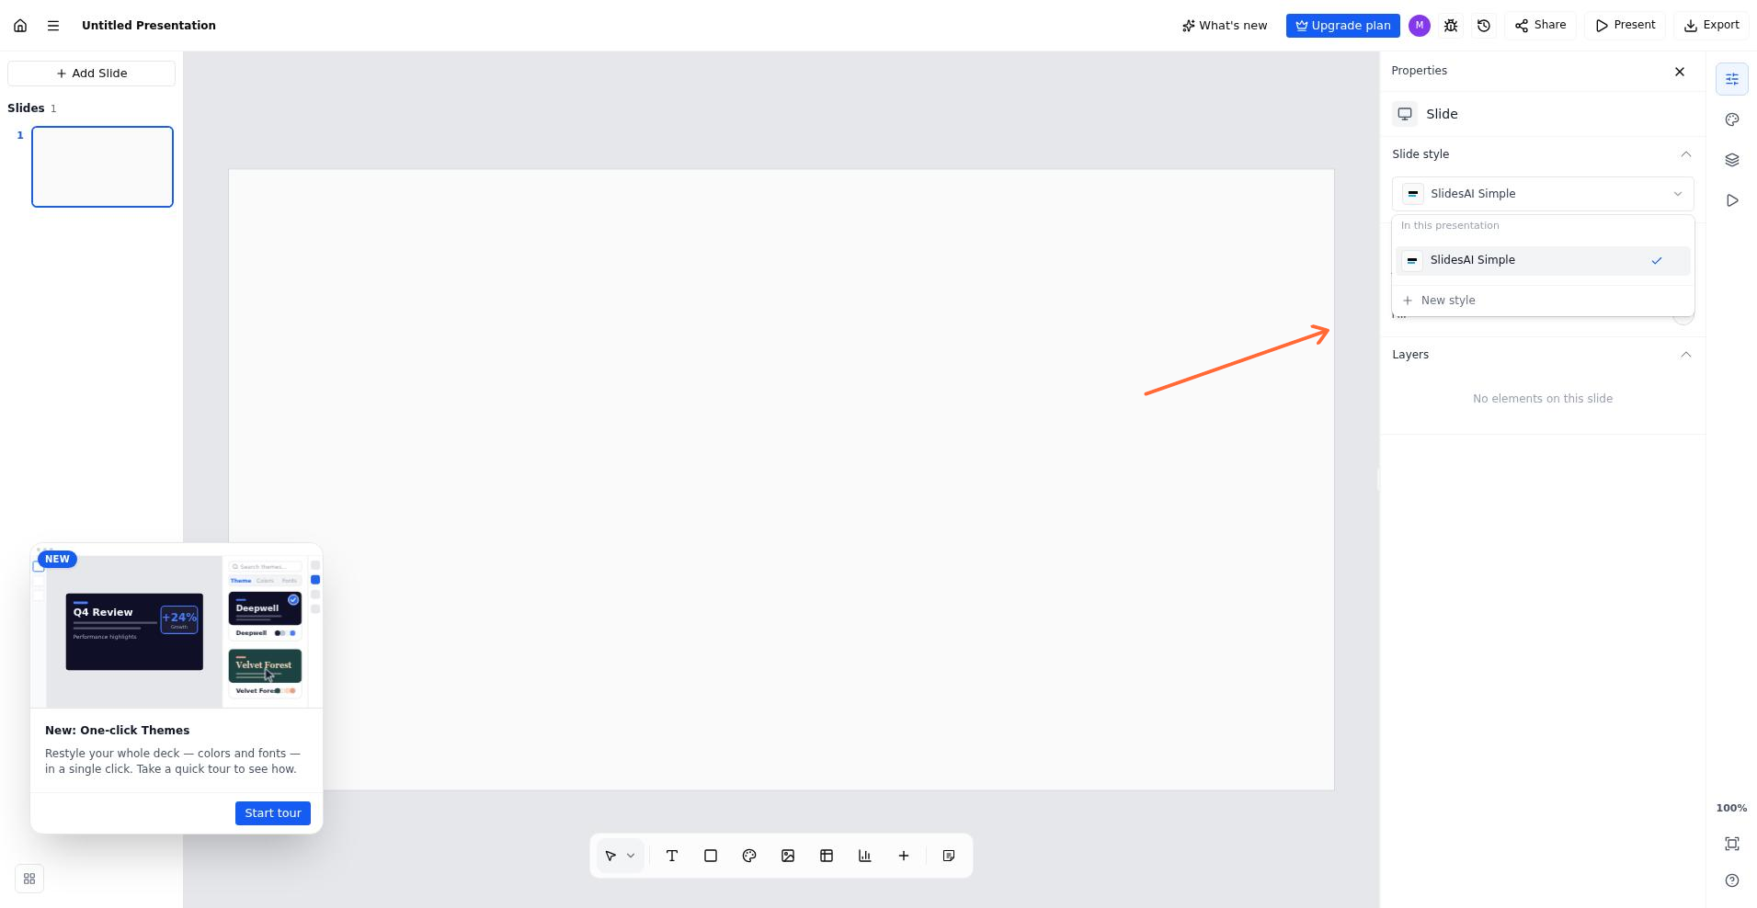
Task: Select the pointer selection tool
Action: (x=610, y=856)
